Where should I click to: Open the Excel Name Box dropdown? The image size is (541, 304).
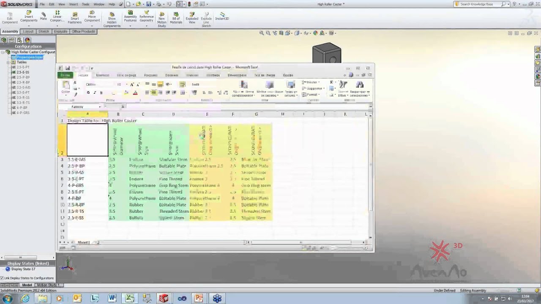click(x=100, y=107)
